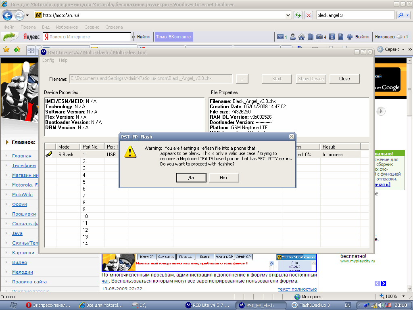Click the Result column header
Viewport: 413px width, 310px height.
(340, 147)
